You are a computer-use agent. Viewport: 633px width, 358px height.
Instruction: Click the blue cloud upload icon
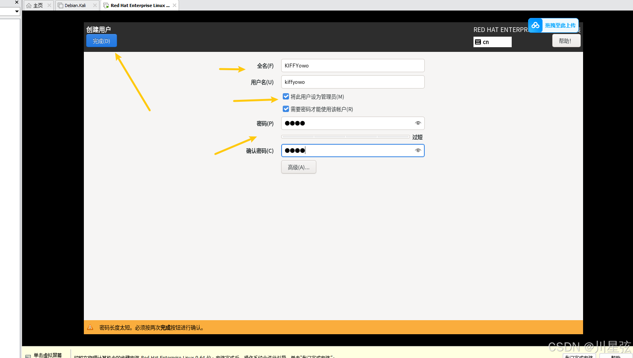click(535, 25)
